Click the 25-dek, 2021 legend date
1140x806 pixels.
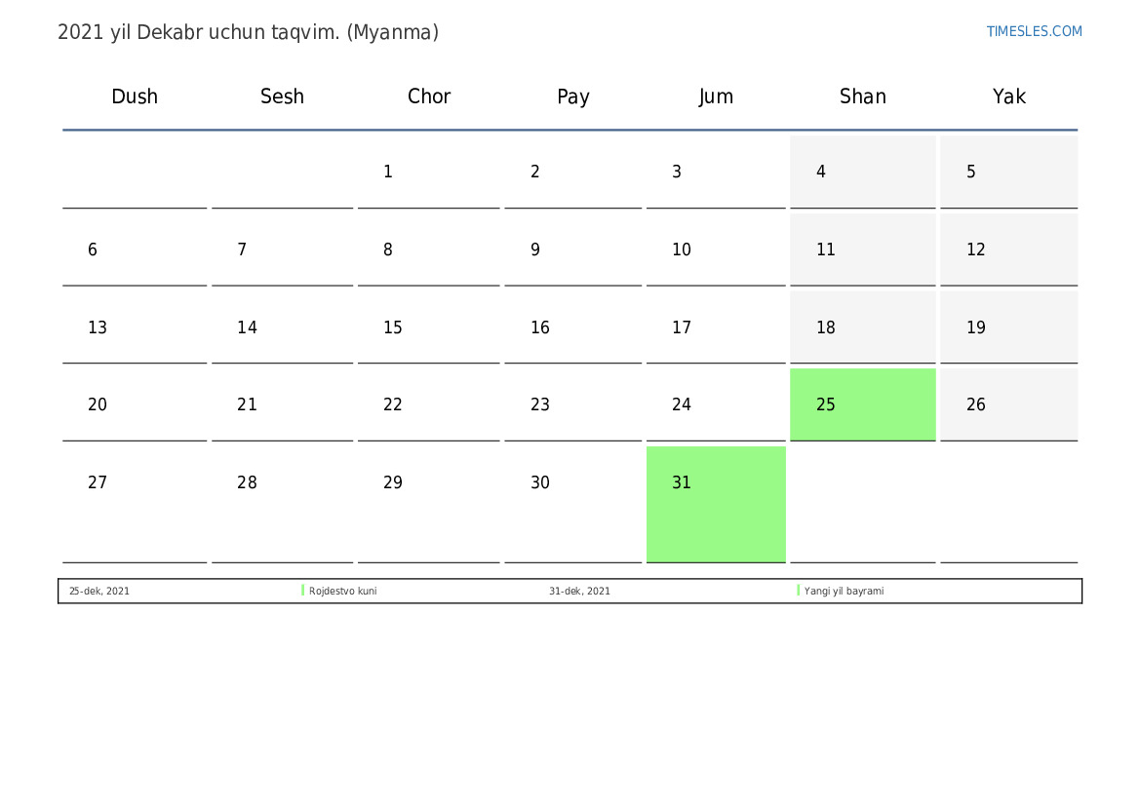click(x=99, y=591)
